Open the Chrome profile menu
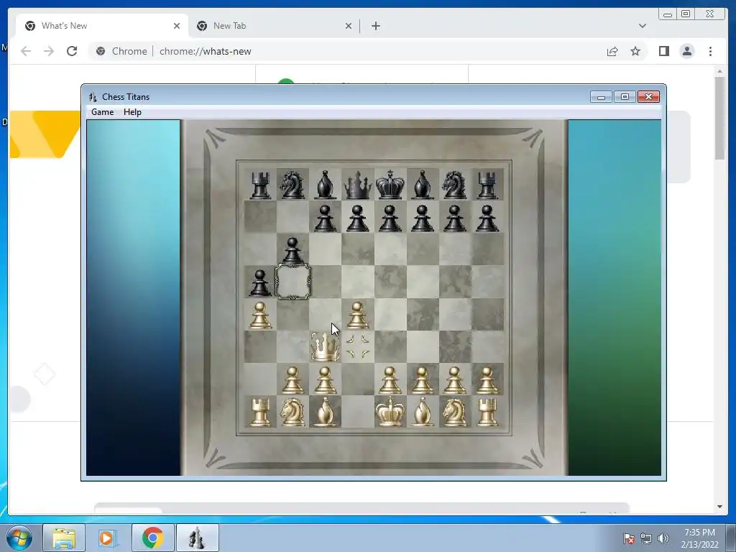Viewport: 736px width, 552px height. point(686,51)
